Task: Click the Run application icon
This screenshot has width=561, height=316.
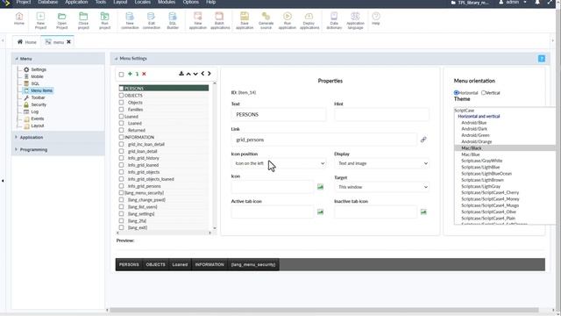Action: (x=288, y=21)
